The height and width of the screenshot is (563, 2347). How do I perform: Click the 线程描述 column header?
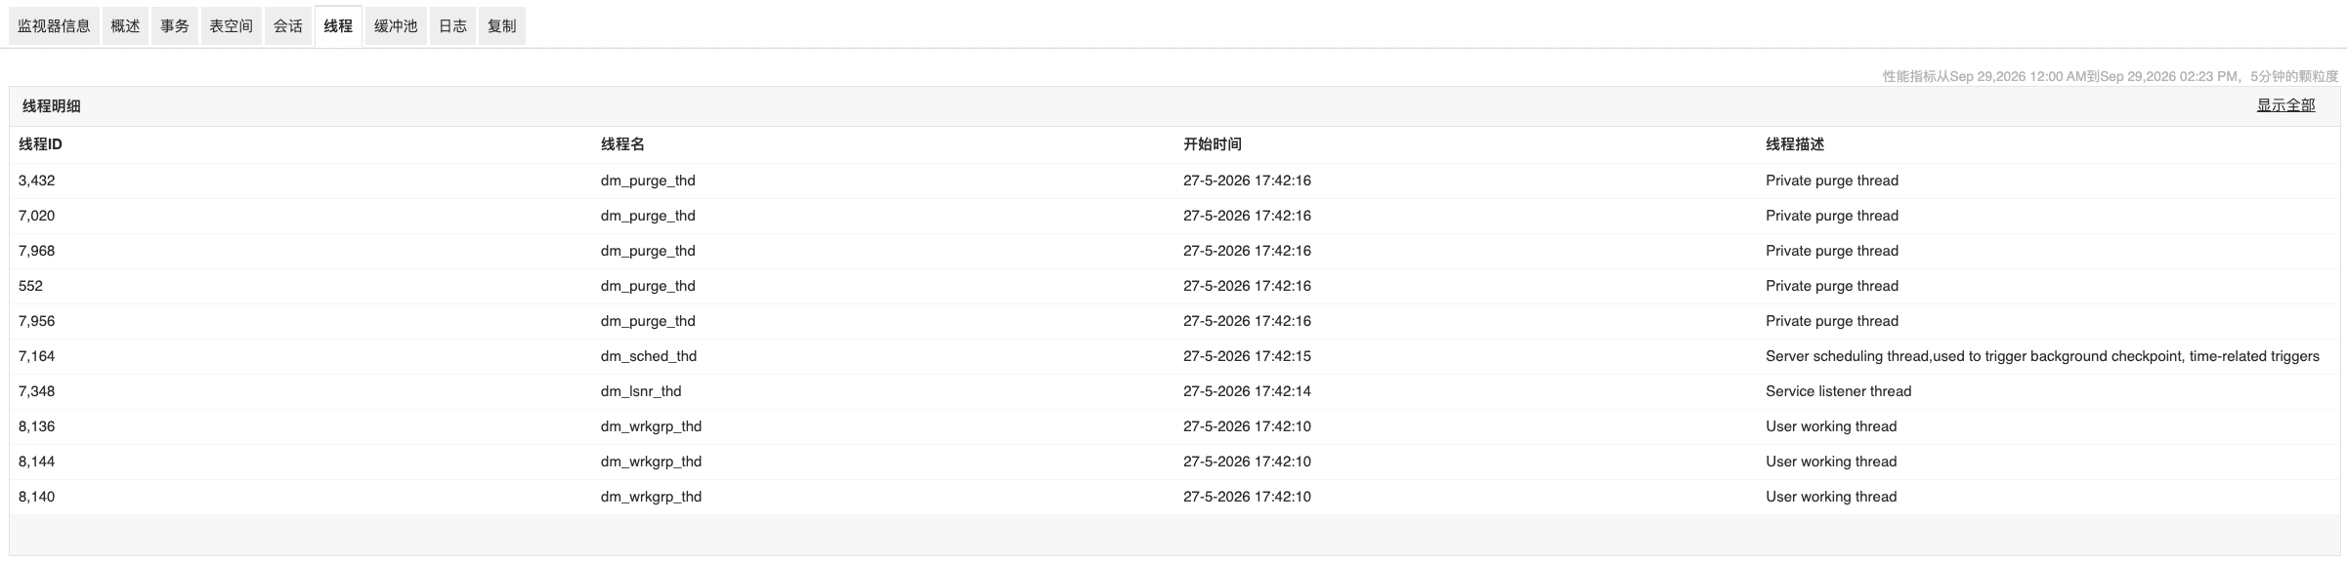pos(1795,144)
